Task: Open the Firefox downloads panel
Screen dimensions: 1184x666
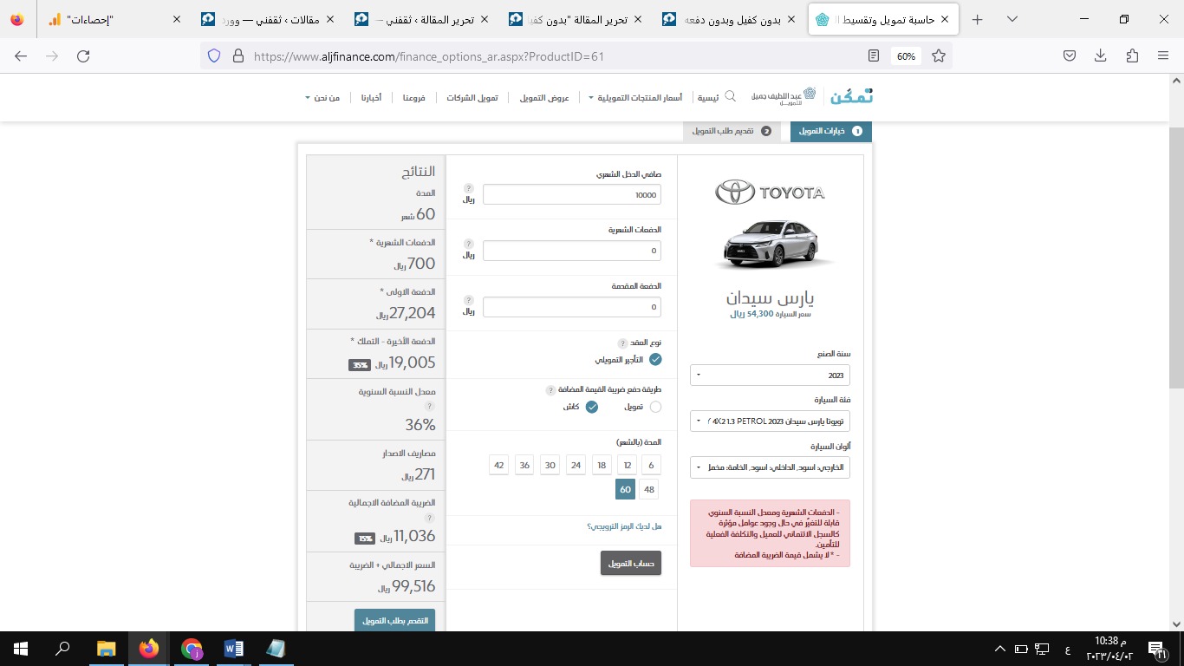Action: click(1100, 55)
